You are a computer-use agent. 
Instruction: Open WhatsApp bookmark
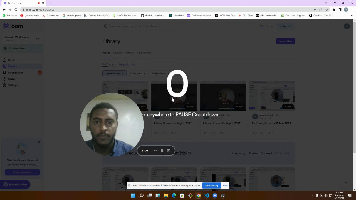pos(10,16)
